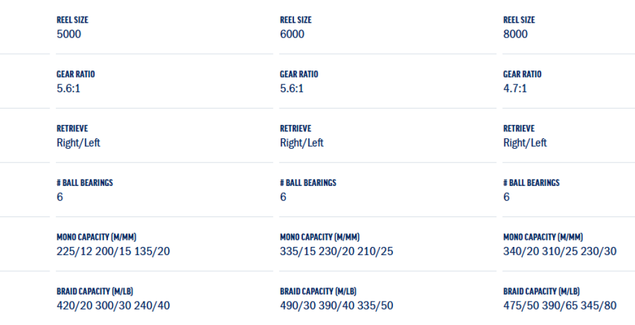Click braid capacity value 490/30 390/40 335/50
Image resolution: width=635 pixels, height=325 pixels.
pos(337,305)
